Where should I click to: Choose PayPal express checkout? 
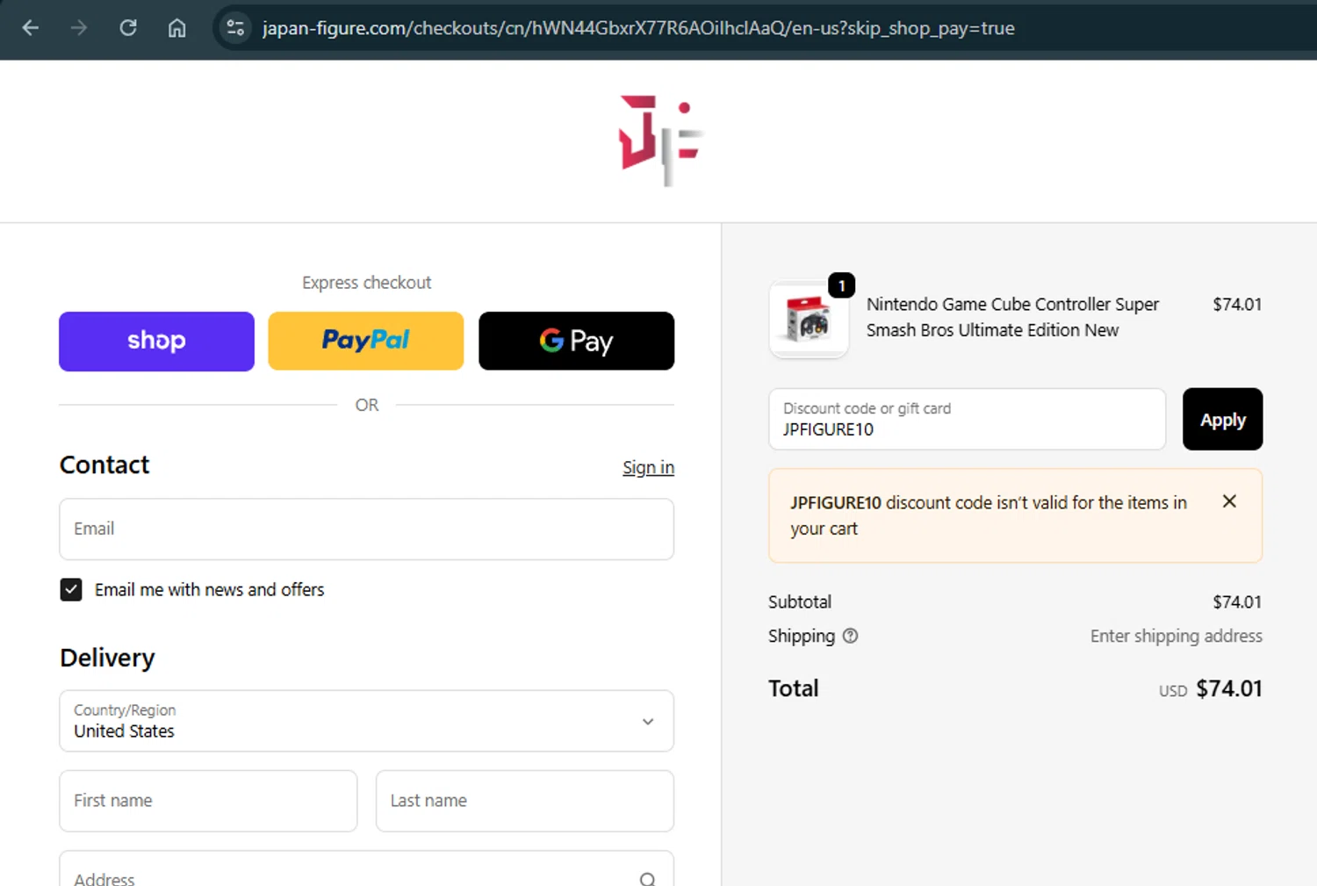coord(366,341)
